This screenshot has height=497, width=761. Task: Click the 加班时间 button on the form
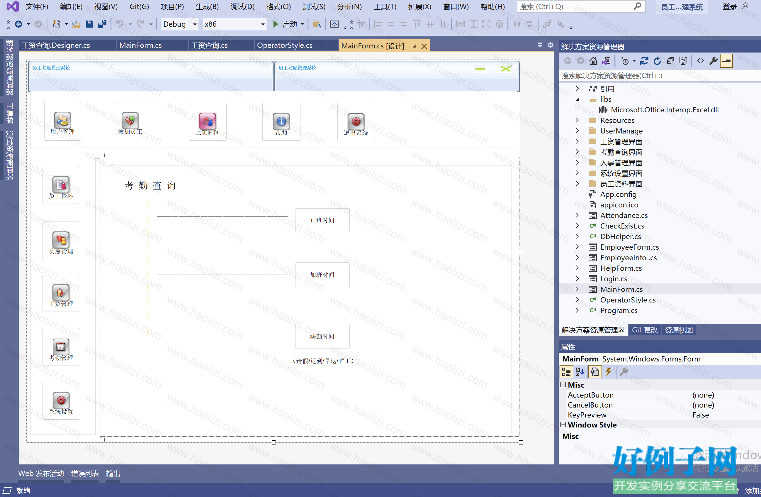tap(322, 275)
